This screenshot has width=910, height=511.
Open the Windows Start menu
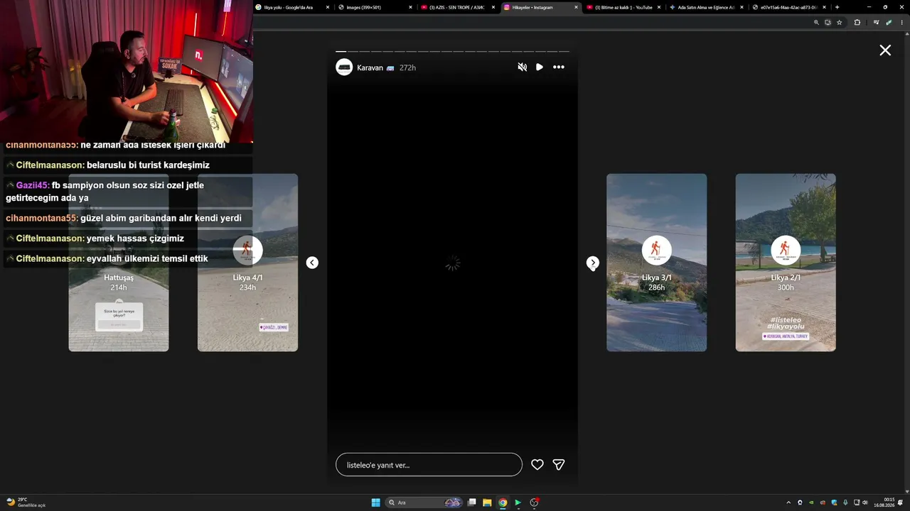point(375,502)
